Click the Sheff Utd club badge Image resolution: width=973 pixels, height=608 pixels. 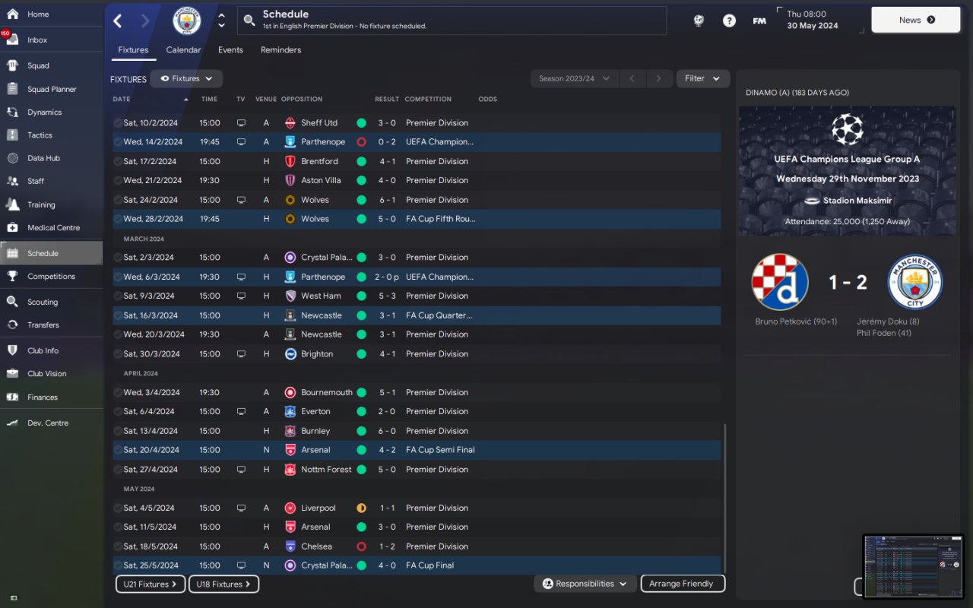coord(290,122)
